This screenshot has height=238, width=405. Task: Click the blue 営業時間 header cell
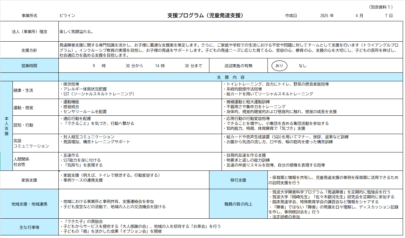[29, 66]
